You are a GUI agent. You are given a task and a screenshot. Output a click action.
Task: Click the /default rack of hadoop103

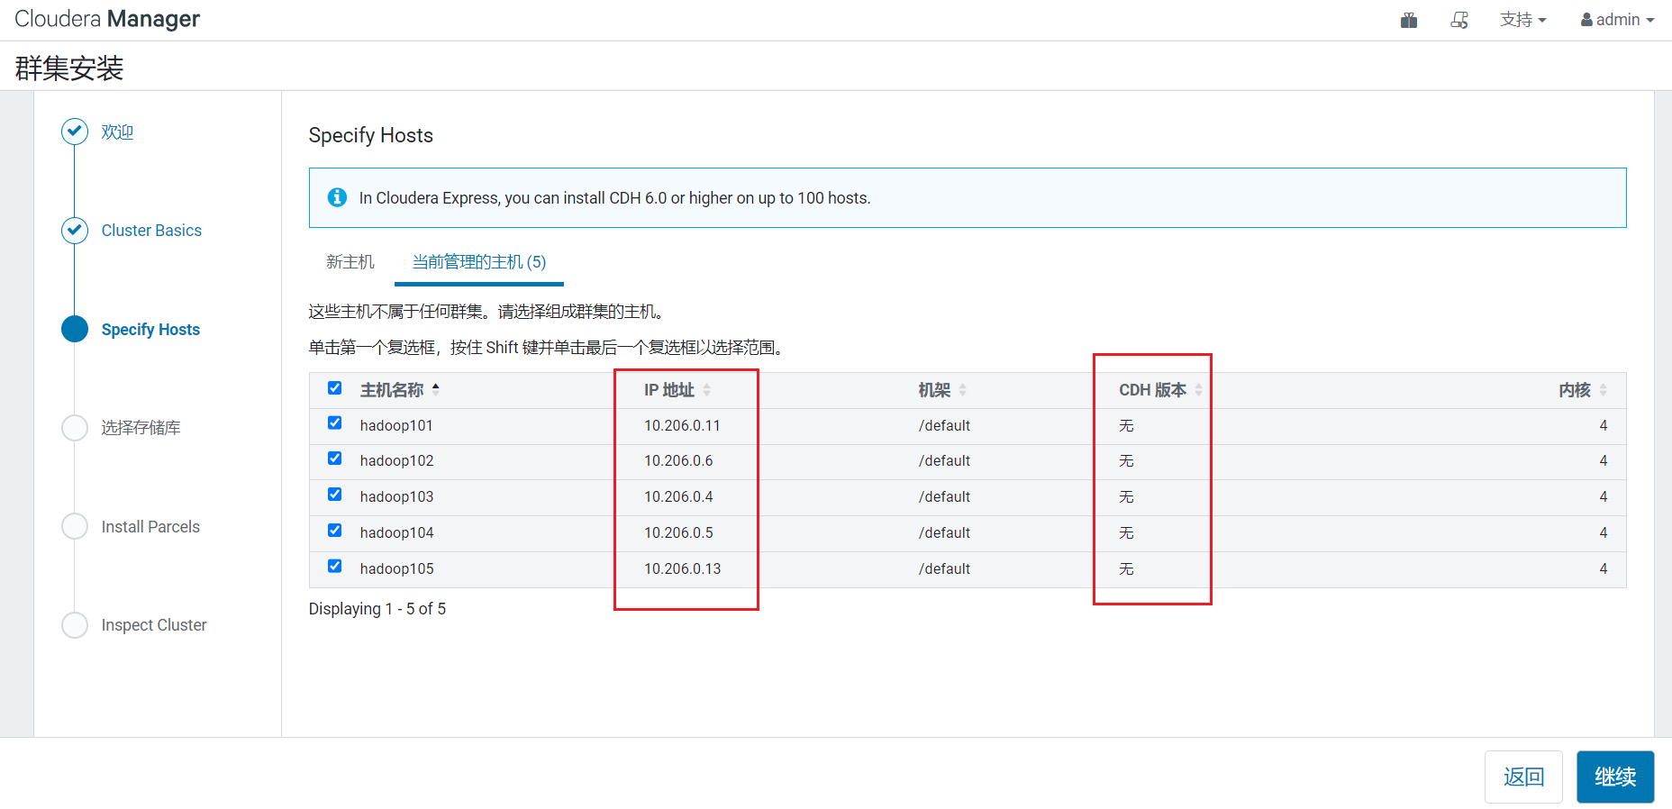[944, 496]
